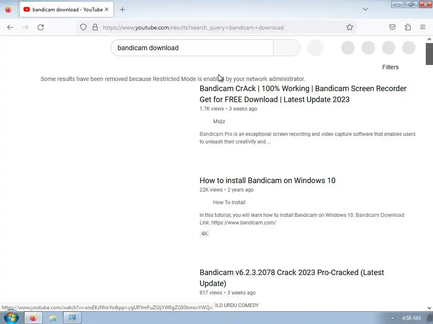Open How to install Bandicam on Windows 10
The height and width of the screenshot is (324, 433).
[x=267, y=181]
